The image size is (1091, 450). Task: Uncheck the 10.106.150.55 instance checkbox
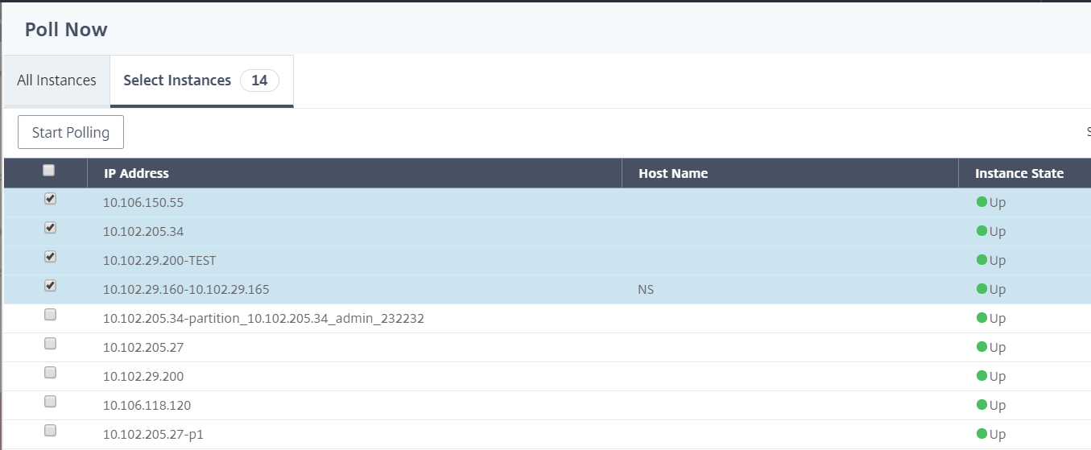(50, 199)
